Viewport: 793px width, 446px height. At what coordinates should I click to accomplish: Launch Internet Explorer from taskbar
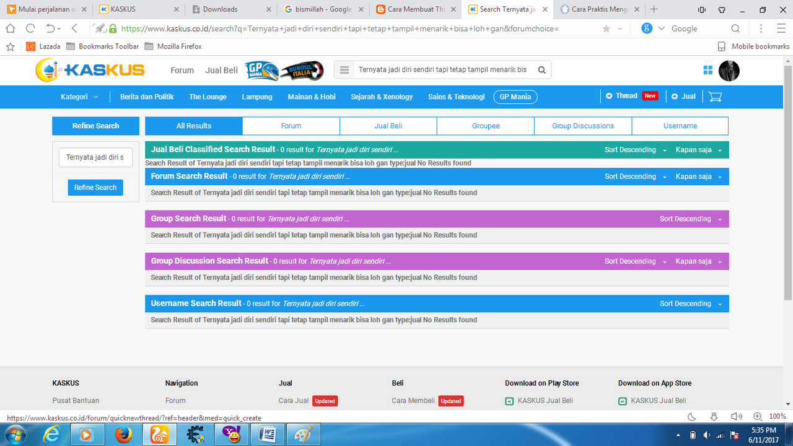click(51, 435)
